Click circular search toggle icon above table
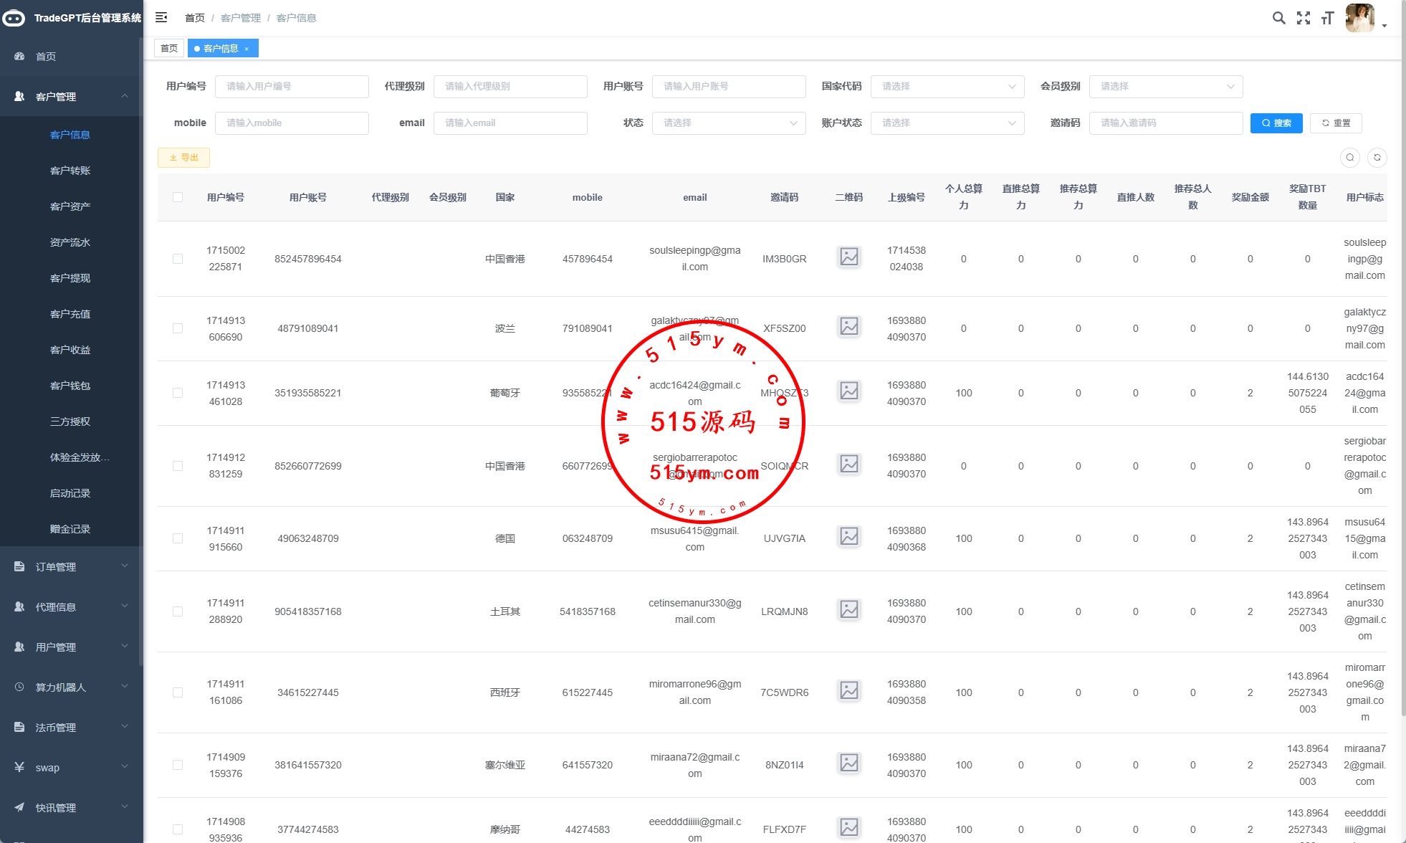 (1349, 158)
